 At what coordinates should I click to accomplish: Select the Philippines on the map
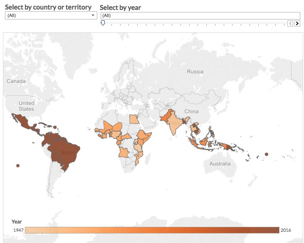coord(212,132)
